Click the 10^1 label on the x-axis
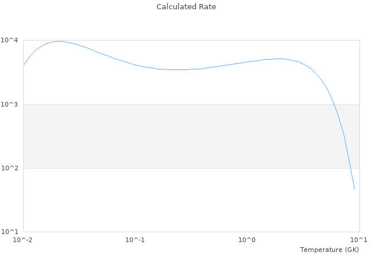371x278 pixels. (x=359, y=240)
